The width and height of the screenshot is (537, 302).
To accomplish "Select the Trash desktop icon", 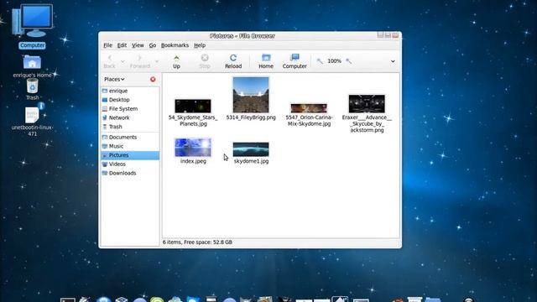I will point(32,89).
